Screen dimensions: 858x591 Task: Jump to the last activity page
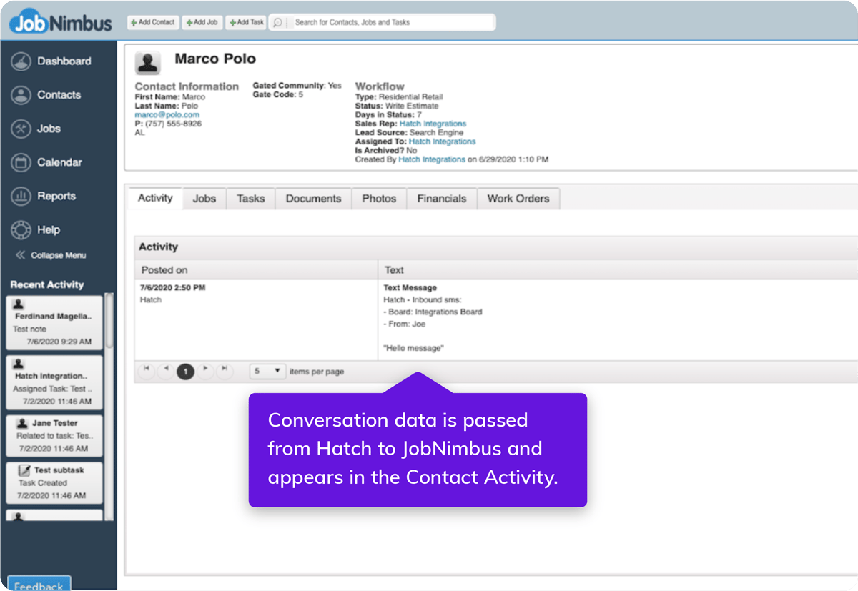pos(225,372)
